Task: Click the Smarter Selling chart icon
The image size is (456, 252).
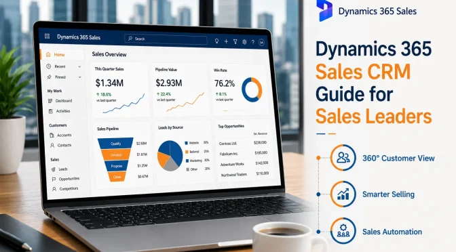Action: click(x=343, y=194)
